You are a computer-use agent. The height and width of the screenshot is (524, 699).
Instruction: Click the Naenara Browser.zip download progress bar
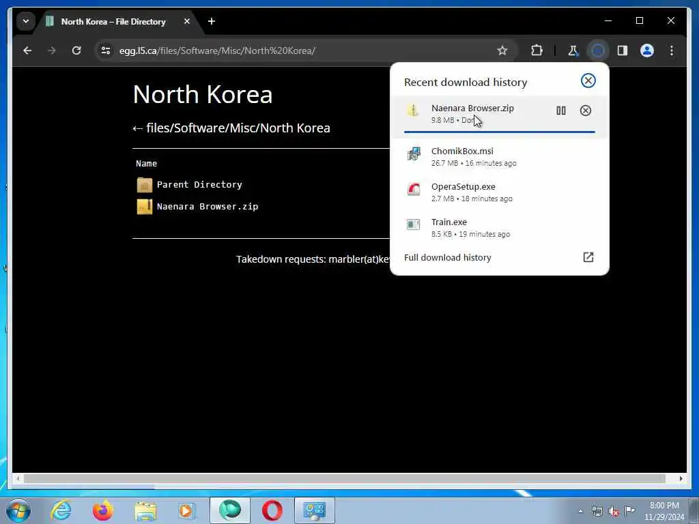pos(499,132)
